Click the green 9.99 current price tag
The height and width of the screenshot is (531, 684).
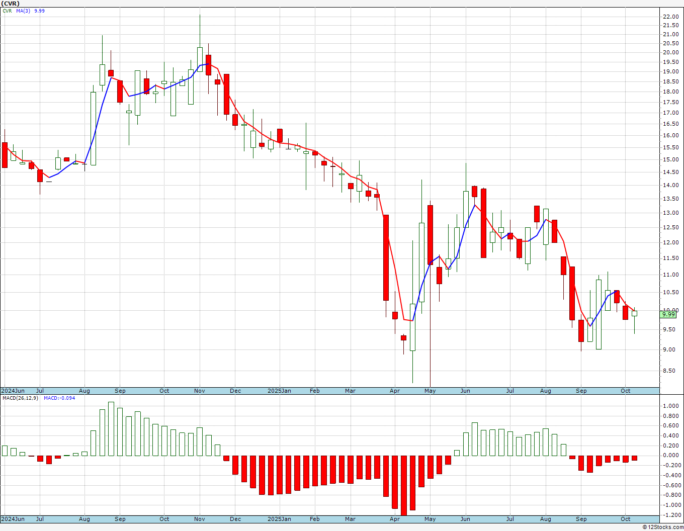(668, 314)
